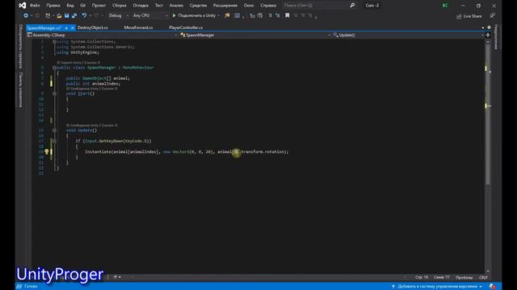Toggle the pin on SpawnManager.cs tab
Image resolution: width=517 pixels, height=290 pixels.
66,28
